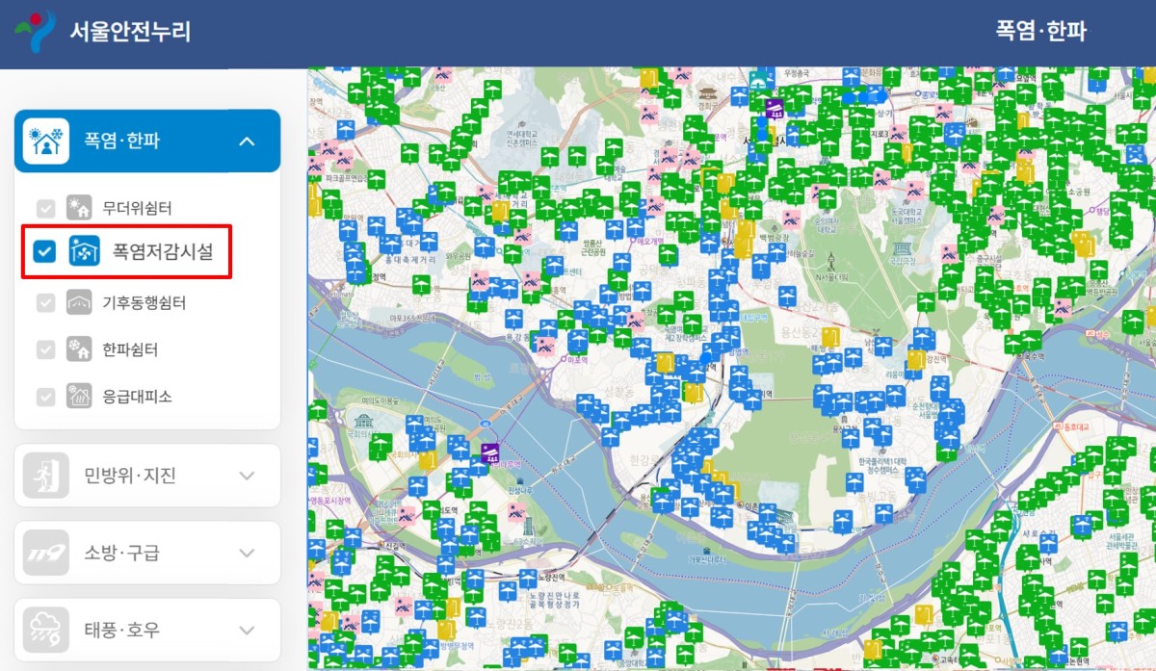Select the 소방·구급 119 icon
The image size is (1156, 671).
(x=46, y=553)
